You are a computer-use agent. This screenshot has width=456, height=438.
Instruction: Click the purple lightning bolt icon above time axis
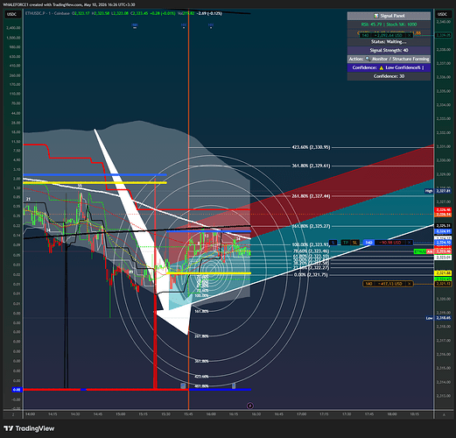point(250,406)
